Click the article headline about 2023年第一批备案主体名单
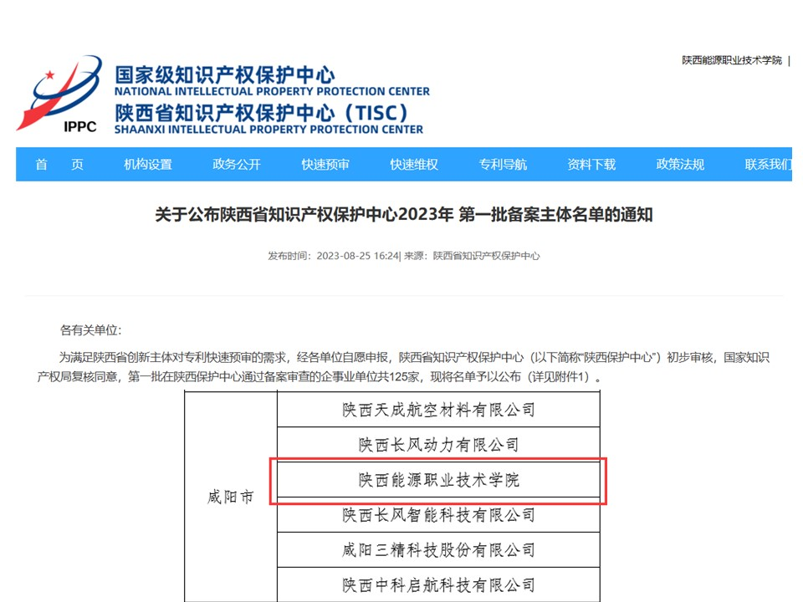 [x=403, y=215]
